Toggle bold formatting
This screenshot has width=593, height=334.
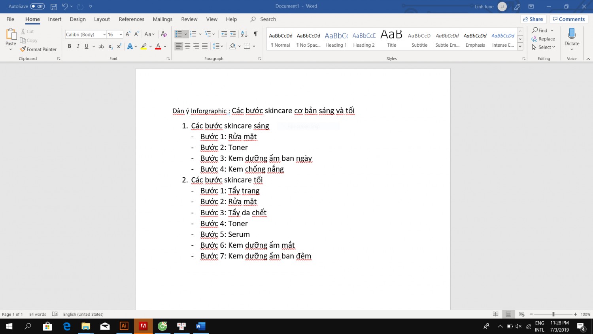point(70,46)
